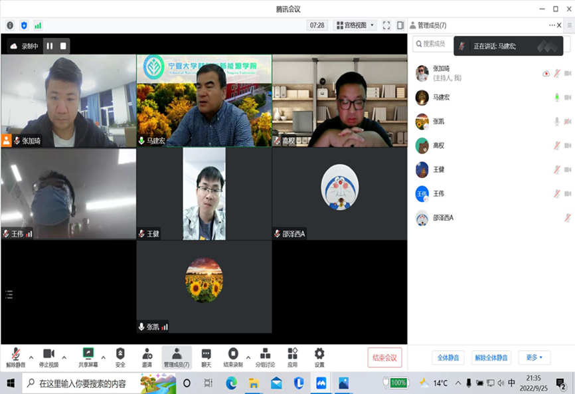The height and width of the screenshot is (394, 575).
Task: Open the 宫格视图 view layout dropdown
Action: tap(355, 25)
